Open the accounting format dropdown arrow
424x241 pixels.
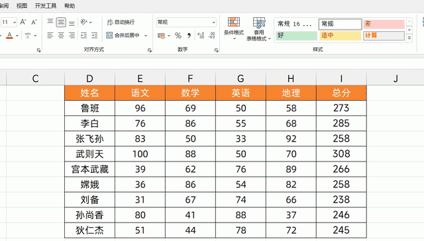169,36
